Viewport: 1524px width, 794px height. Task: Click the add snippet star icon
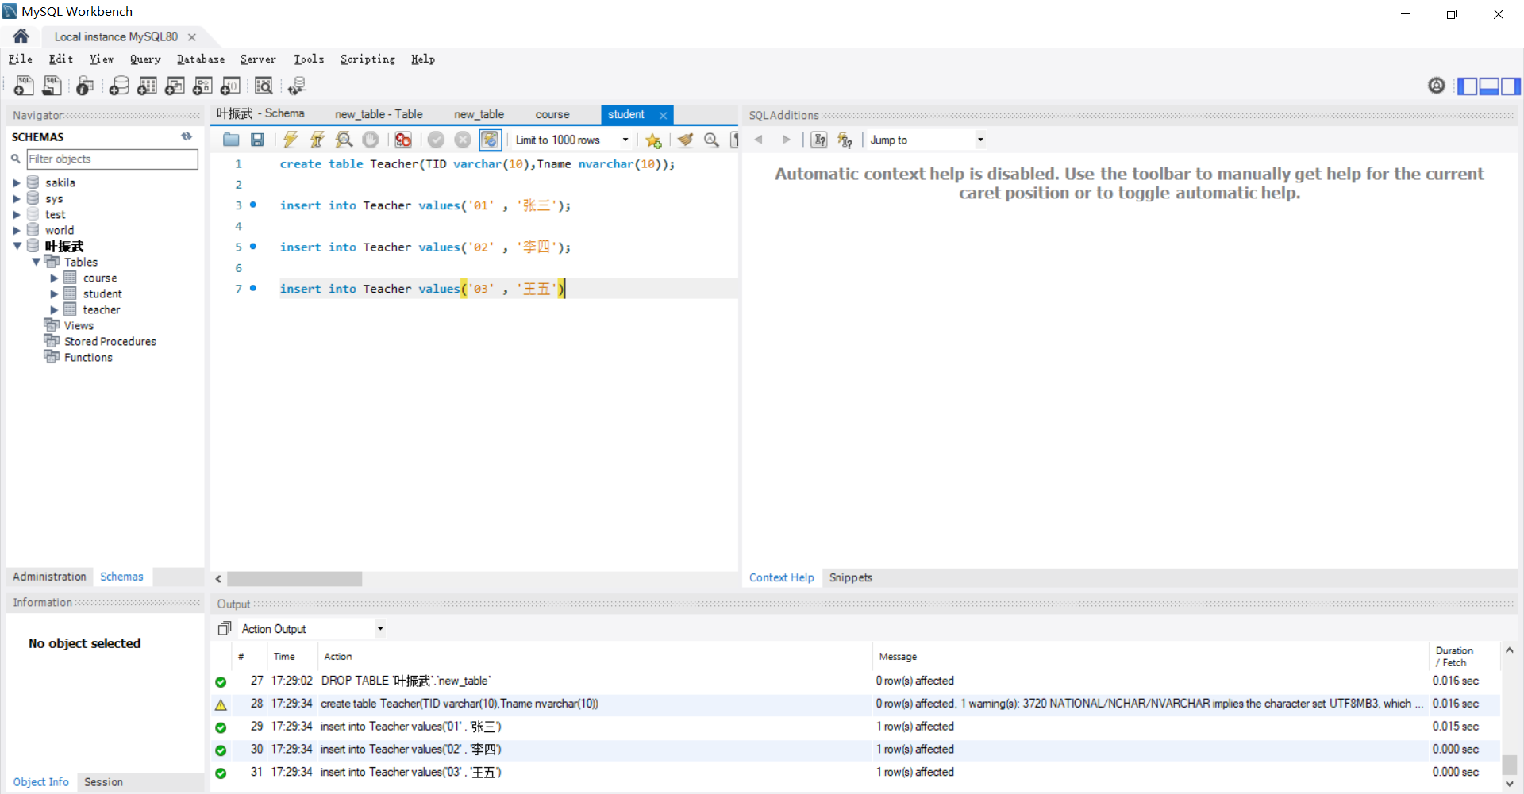[653, 140]
